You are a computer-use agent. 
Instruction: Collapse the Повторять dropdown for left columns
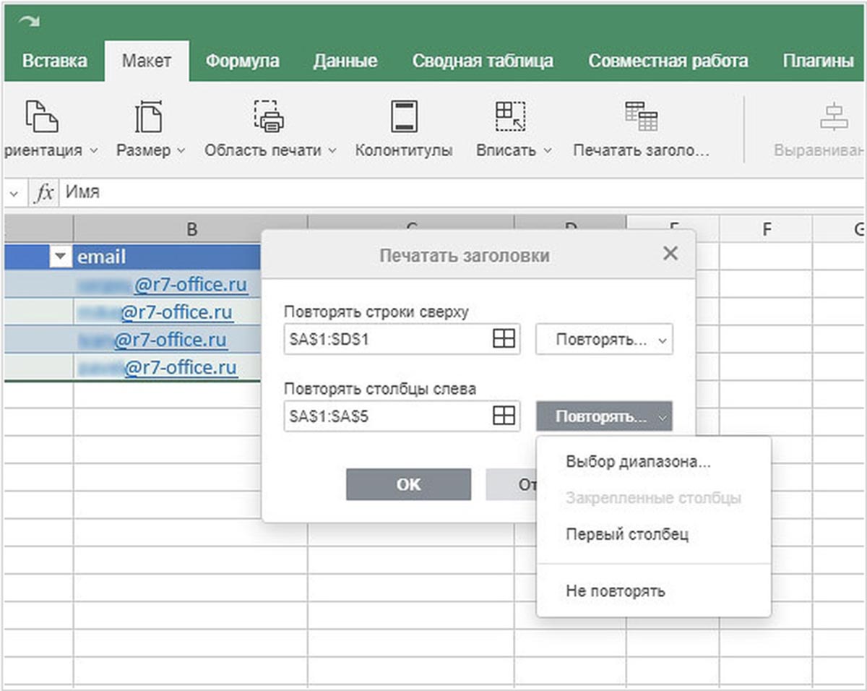coord(604,417)
